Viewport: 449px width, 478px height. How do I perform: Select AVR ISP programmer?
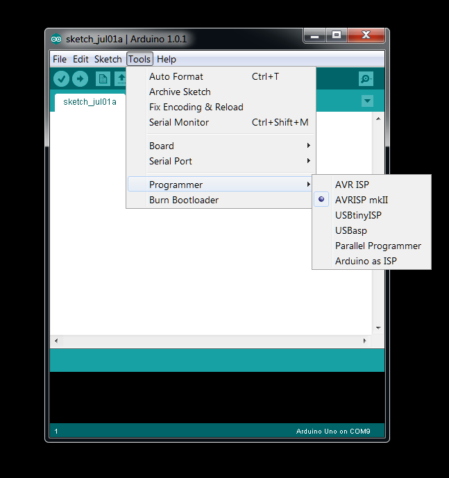tap(372, 185)
